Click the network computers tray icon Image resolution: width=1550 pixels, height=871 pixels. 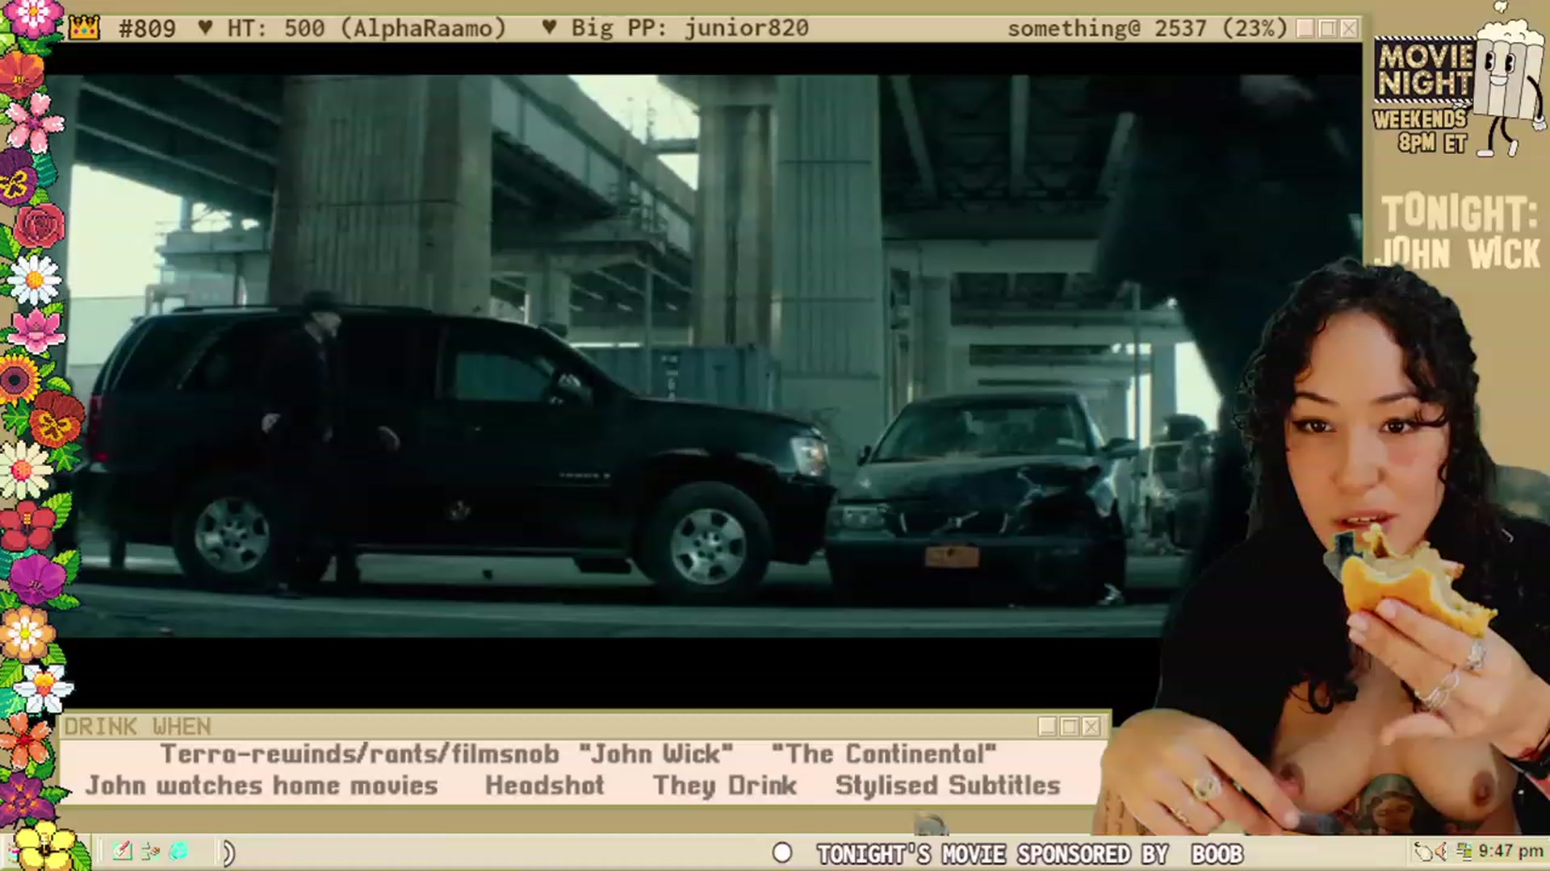pos(1464,851)
